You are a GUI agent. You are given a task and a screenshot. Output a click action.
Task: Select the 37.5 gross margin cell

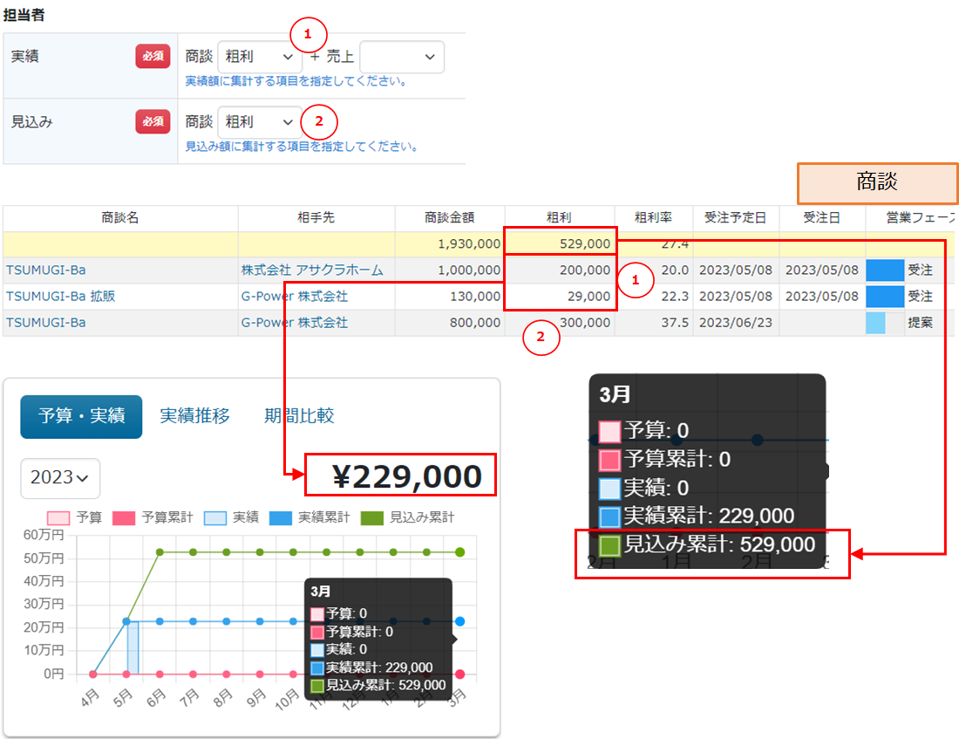click(653, 323)
